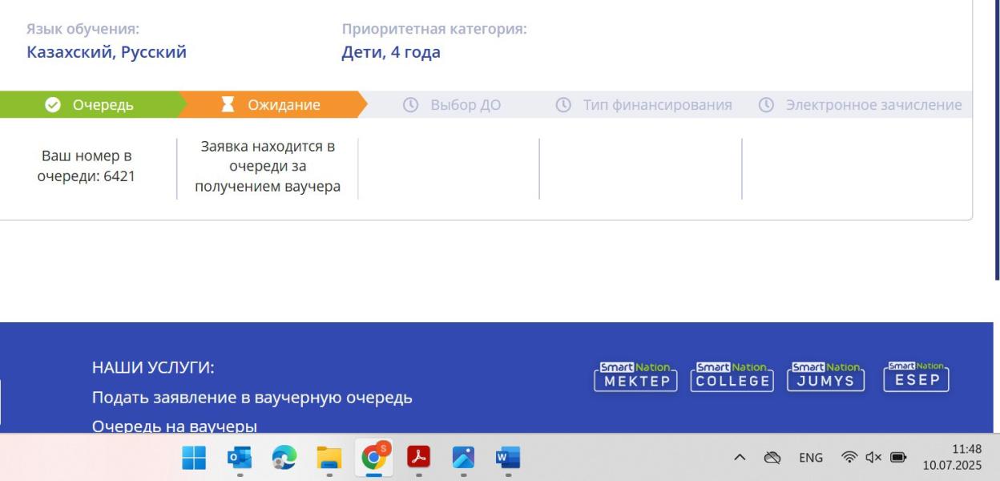Image resolution: width=1000 pixels, height=481 pixels.
Task: Open the Windows Start menu
Action: pyautogui.click(x=195, y=458)
